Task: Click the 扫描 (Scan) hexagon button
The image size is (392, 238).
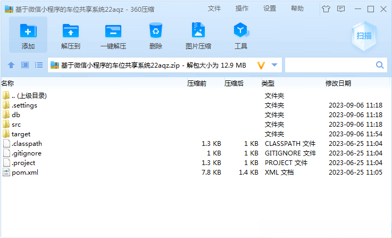Action: pos(364,36)
